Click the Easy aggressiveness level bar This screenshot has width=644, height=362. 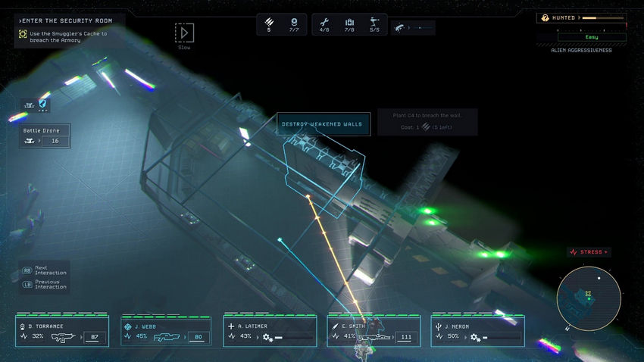coord(592,37)
